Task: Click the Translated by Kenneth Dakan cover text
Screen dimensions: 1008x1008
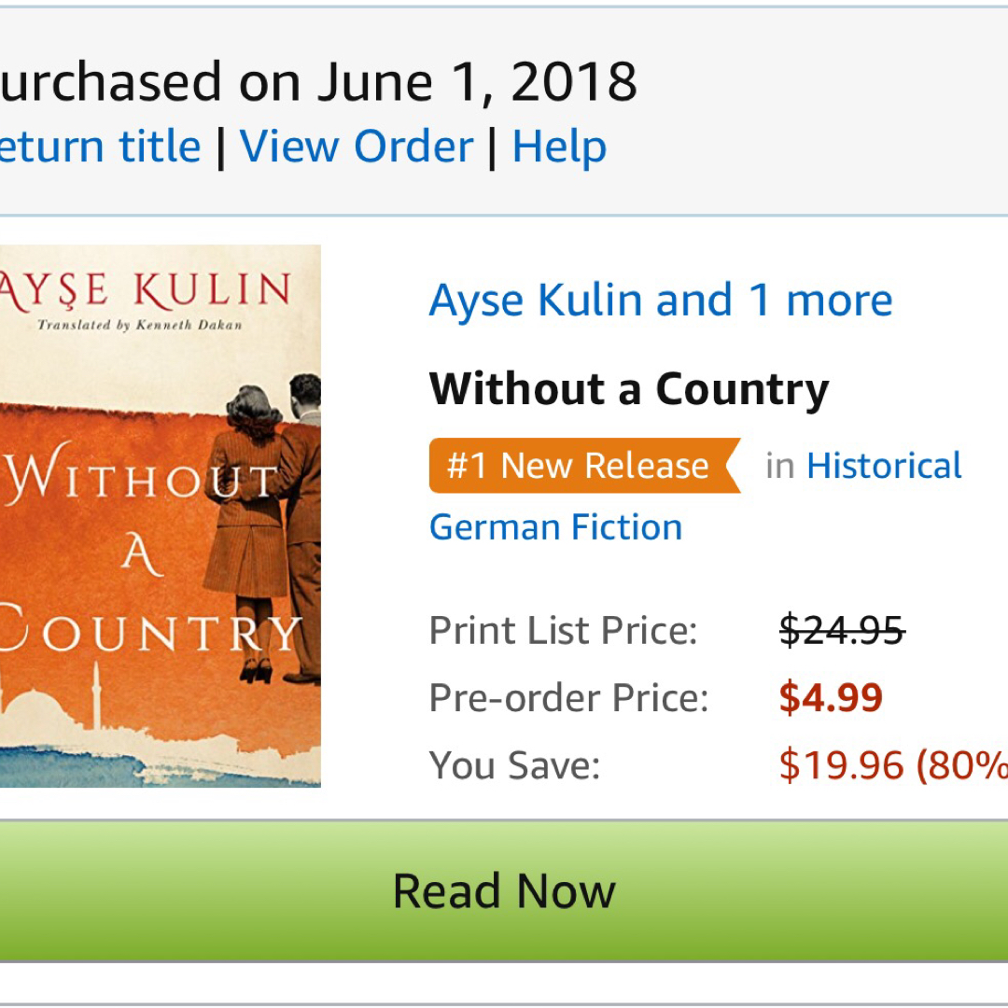Action: [140, 326]
